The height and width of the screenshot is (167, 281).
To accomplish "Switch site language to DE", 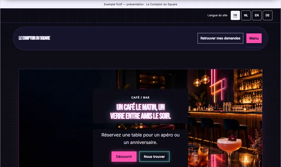I will click(267, 15).
